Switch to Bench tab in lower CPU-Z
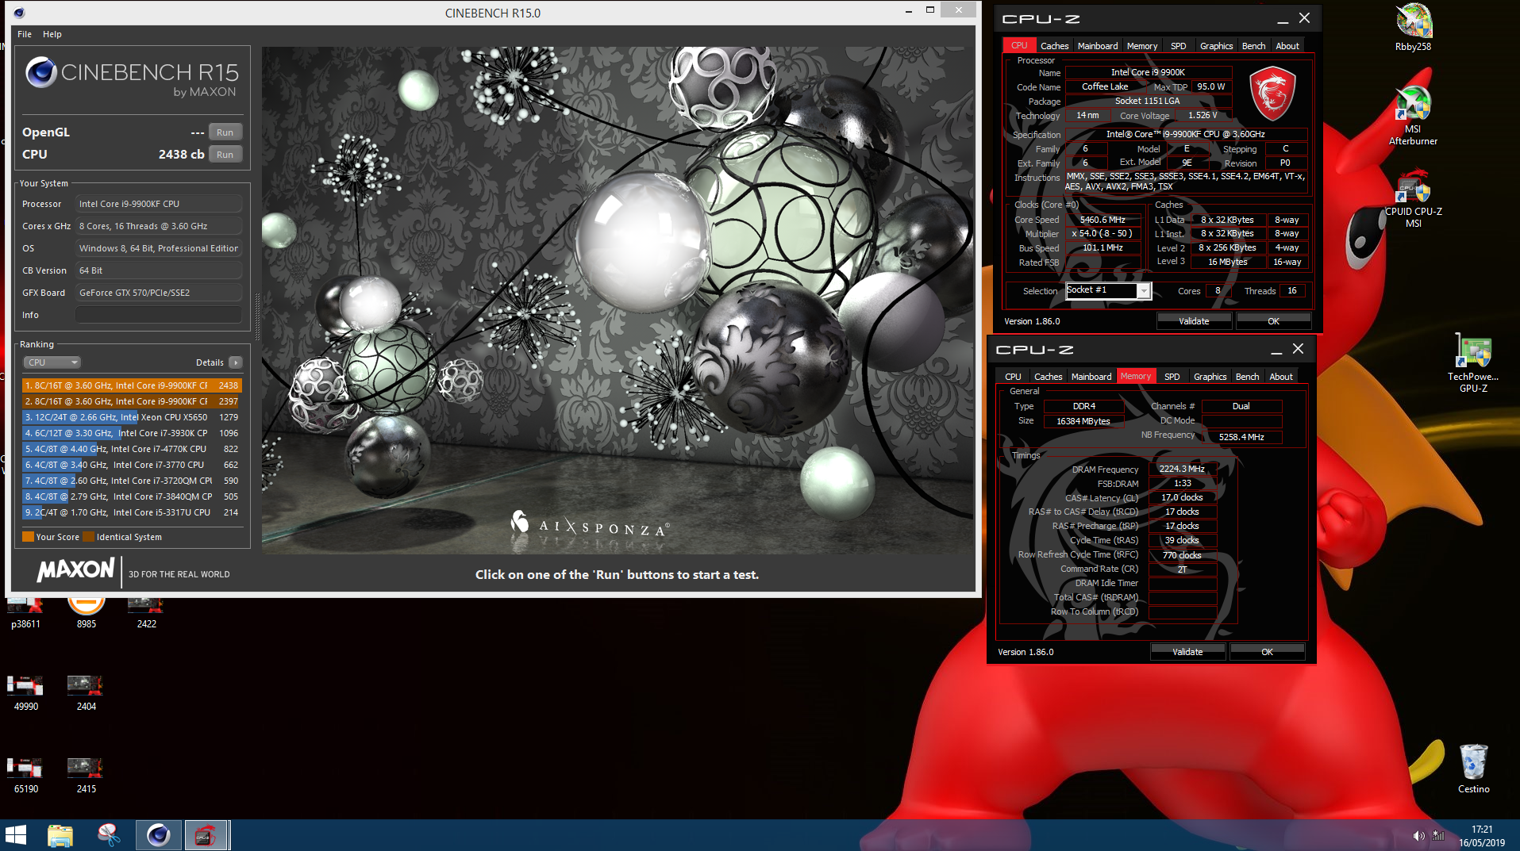 tap(1247, 377)
